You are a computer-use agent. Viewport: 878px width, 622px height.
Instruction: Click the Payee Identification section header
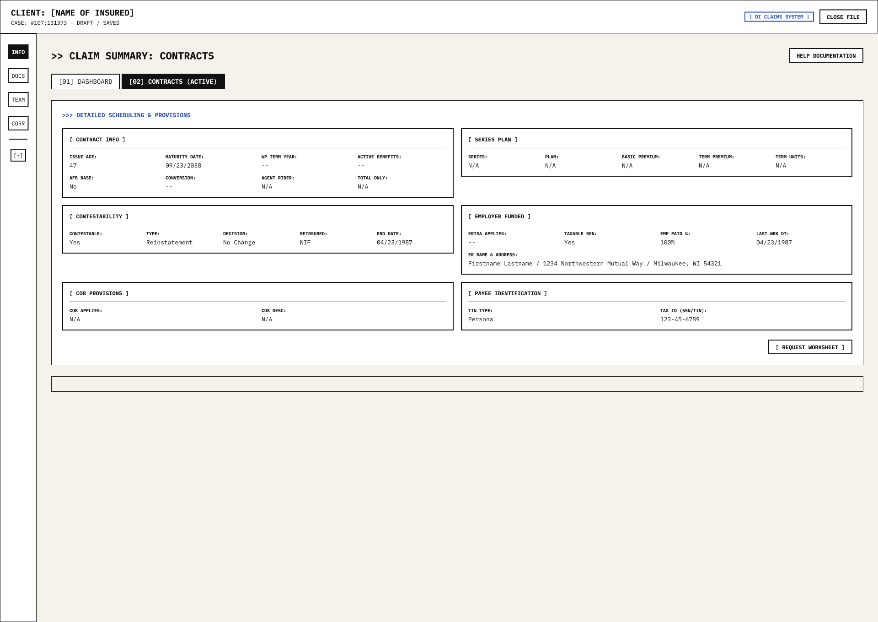click(508, 293)
